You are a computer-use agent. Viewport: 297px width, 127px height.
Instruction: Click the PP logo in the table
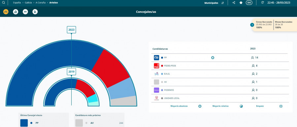156,58
